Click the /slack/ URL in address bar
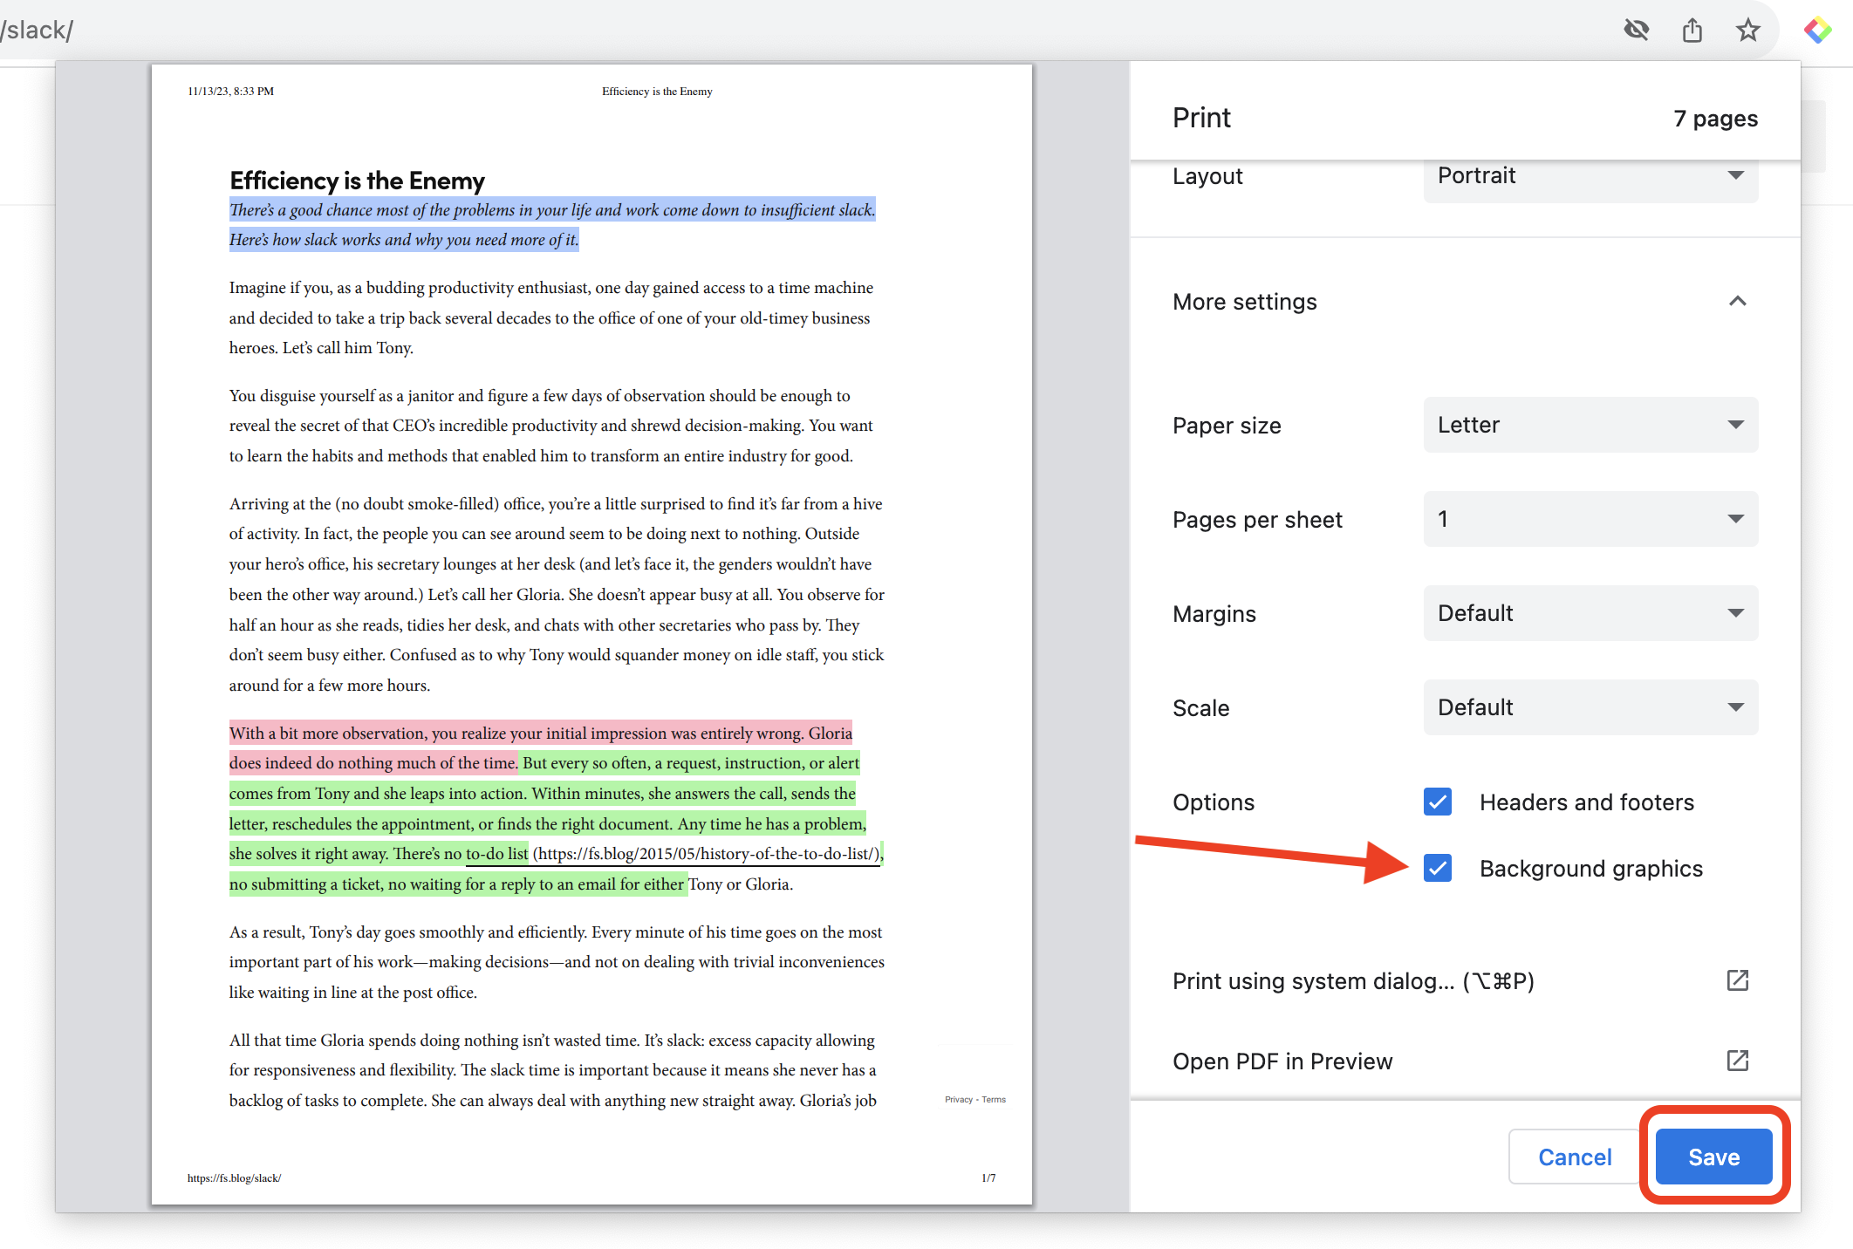Screen dimensions: 1853x1249 pyautogui.click(x=37, y=31)
